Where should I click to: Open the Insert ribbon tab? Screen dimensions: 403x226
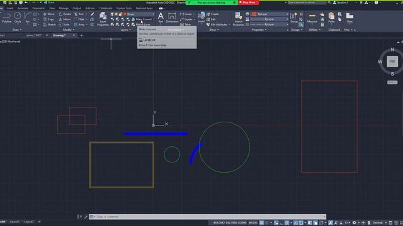pos(10,8)
